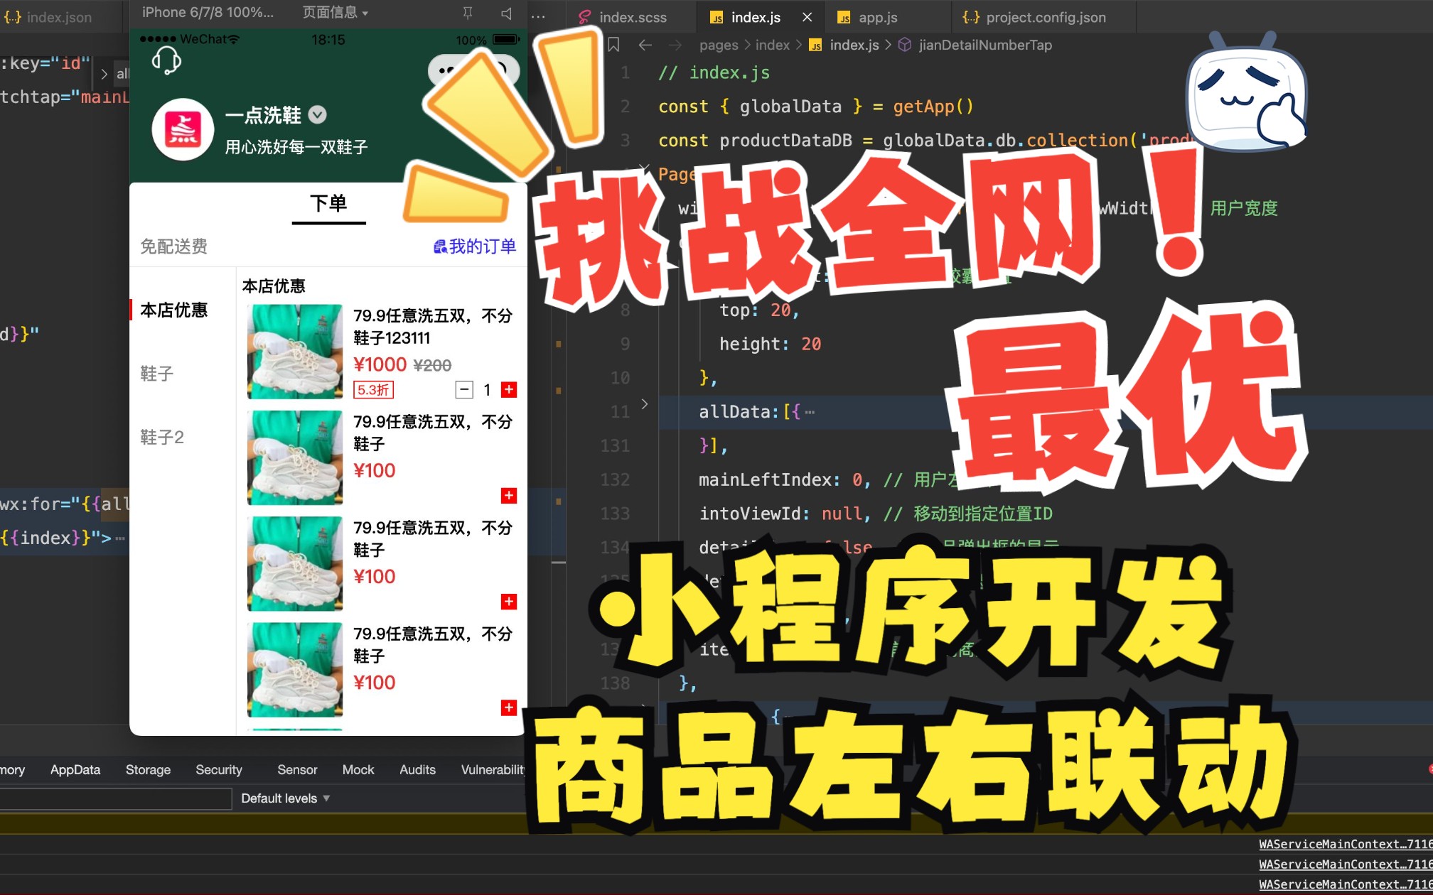This screenshot has width=1433, height=895.
Task: Click the index.js tab in editor
Action: [x=754, y=14]
